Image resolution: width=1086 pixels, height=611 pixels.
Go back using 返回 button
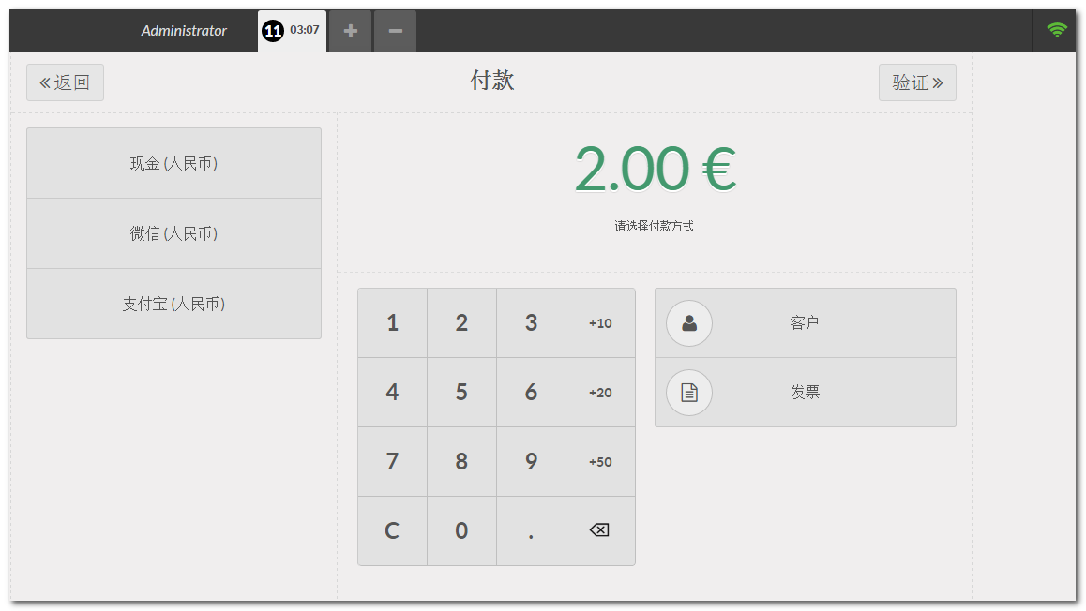65,82
